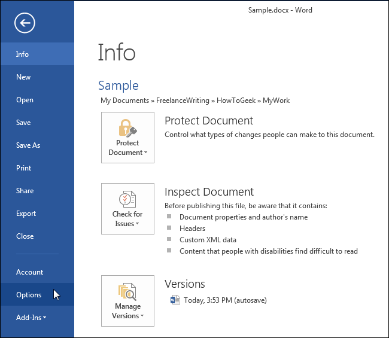
Task: Click the 'Custom XML data' list item
Action: coord(208,240)
